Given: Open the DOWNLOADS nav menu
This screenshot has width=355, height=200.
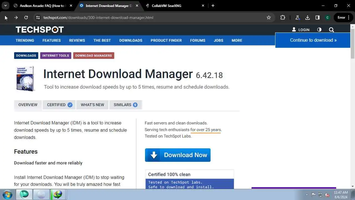Looking at the screenshot, I should (x=131, y=40).
